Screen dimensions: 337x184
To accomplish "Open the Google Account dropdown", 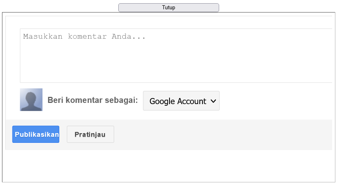I will coord(181,101).
